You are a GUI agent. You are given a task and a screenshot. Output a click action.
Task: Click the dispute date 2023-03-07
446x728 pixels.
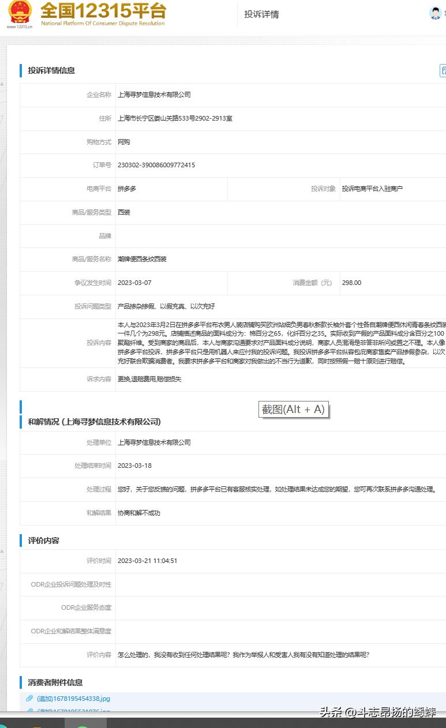pos(134,283)
